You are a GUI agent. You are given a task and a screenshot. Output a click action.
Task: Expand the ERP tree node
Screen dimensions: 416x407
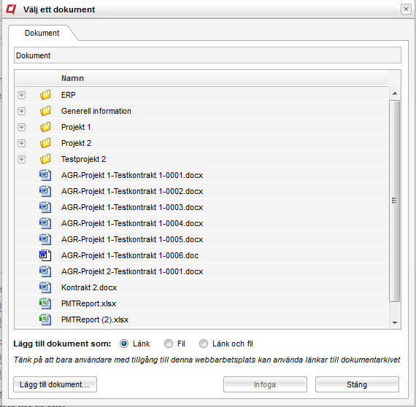[x=21, y=95]
